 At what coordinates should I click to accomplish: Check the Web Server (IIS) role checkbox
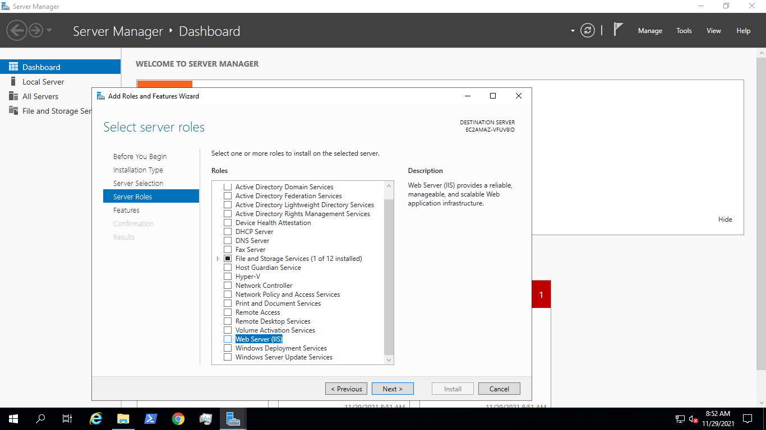tap(228, 339)
